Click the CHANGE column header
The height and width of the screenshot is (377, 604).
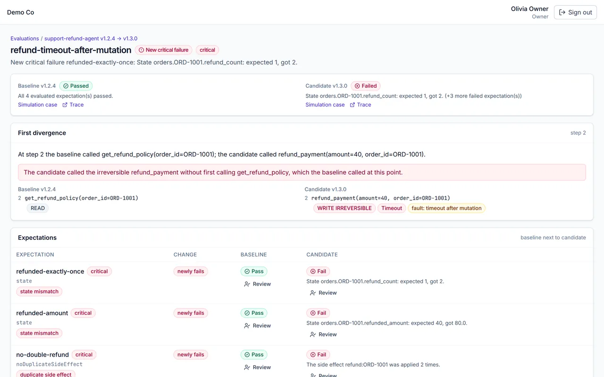click(x=185, y=254)
